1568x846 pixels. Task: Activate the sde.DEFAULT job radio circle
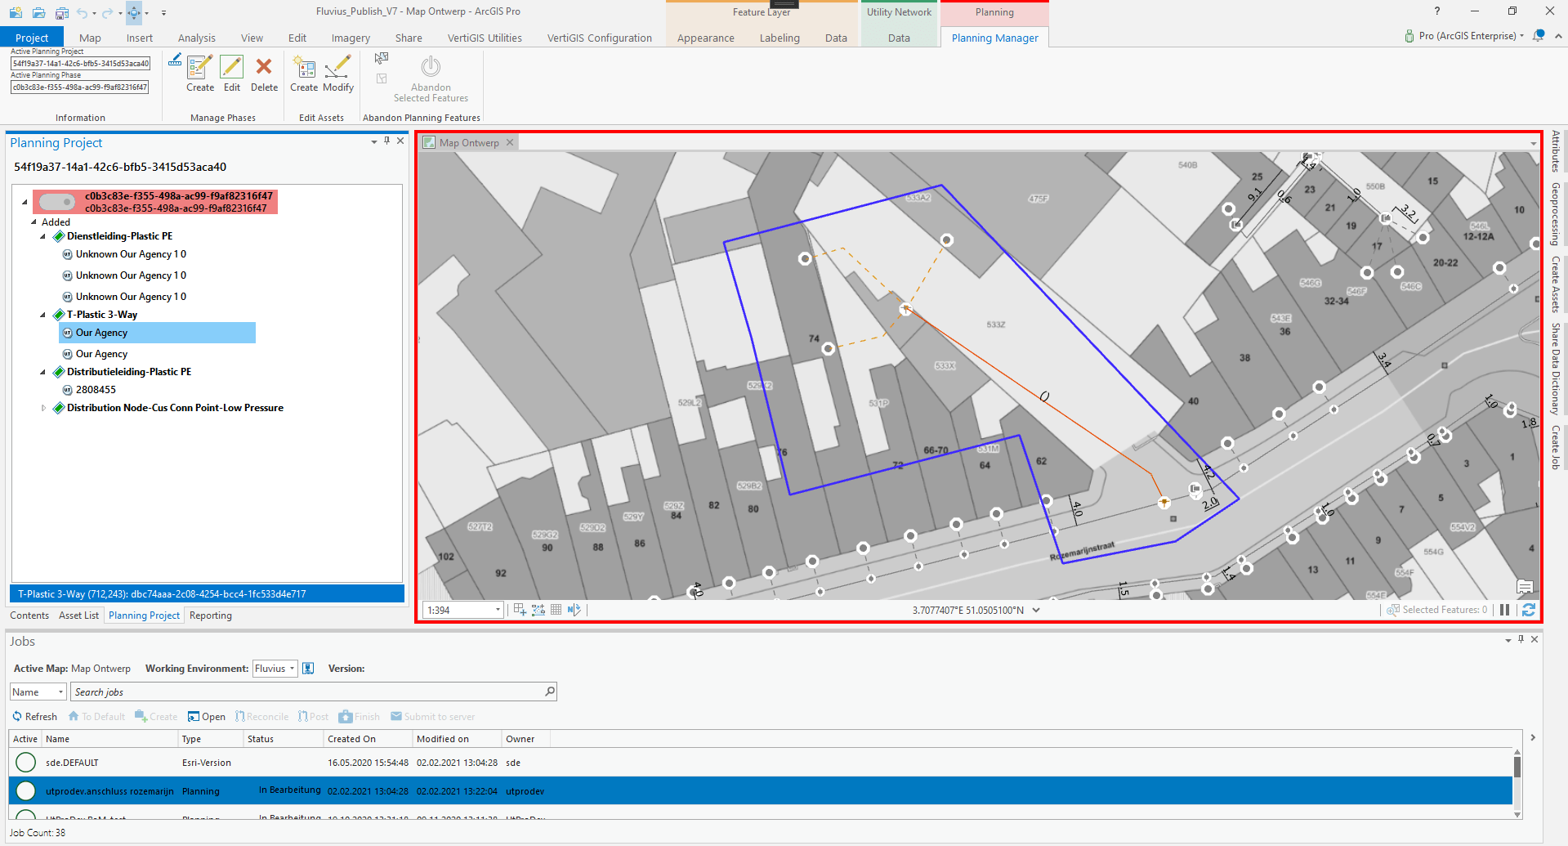pyautogui.click(x=26, y=763)
